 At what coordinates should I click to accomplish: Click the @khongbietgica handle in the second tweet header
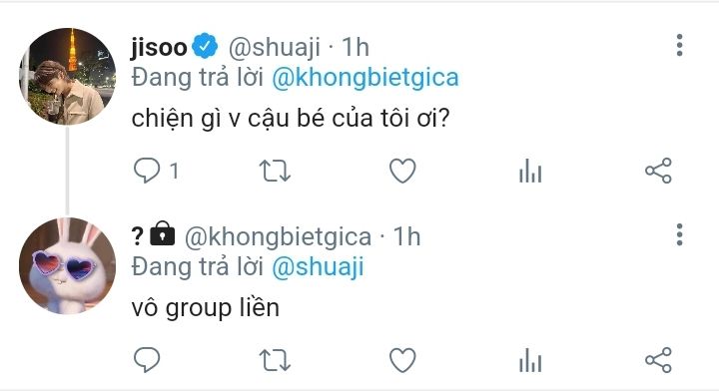coord(278,236)
